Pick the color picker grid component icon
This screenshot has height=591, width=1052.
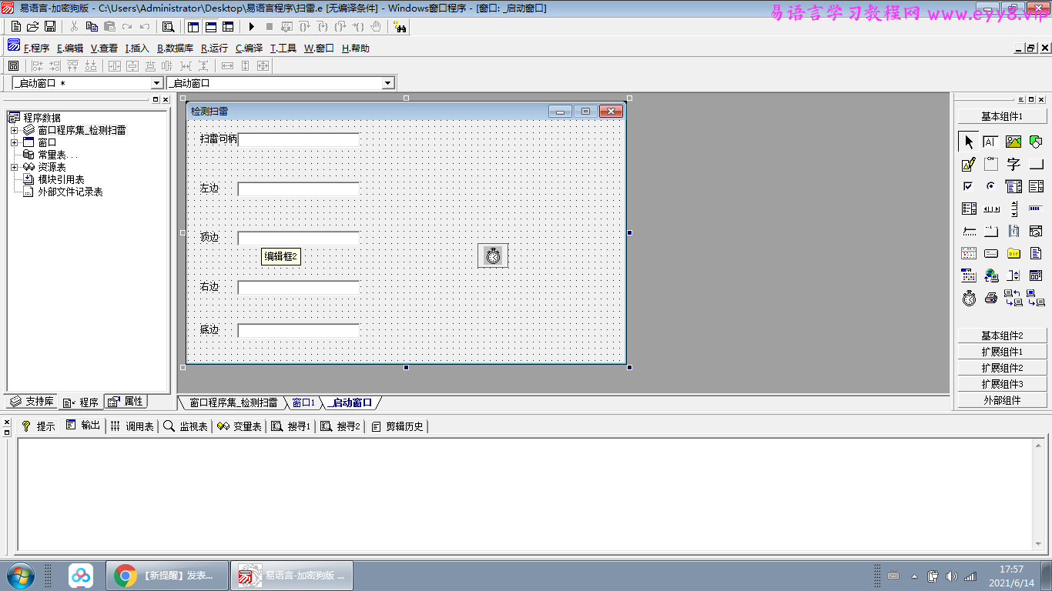click(x=969, y=275)
